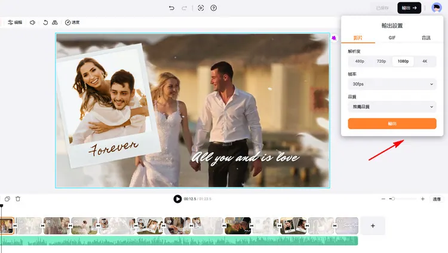Select 4K resolution
This screenshot has height=253, width=448.
tap(425, 61)
